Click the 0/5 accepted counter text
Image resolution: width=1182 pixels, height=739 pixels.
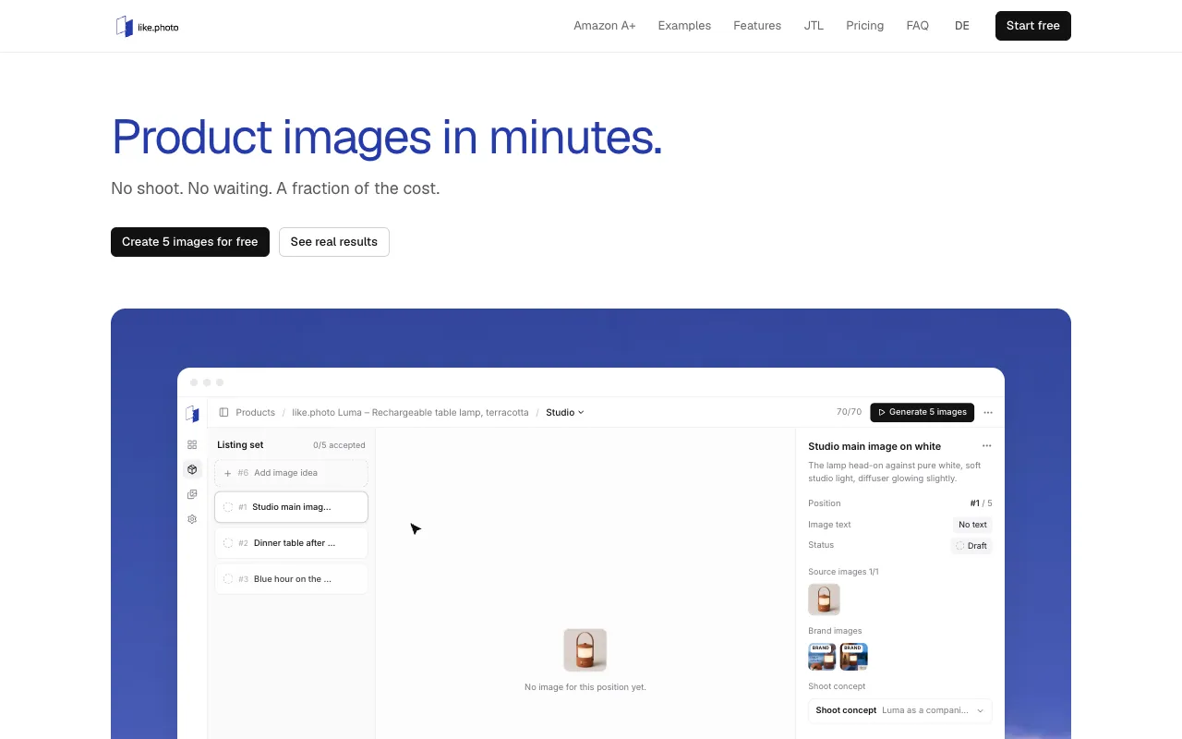(339, 445)
